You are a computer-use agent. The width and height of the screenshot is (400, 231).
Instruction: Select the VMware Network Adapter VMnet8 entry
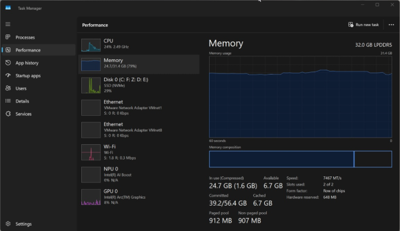(x=139, y=130)
